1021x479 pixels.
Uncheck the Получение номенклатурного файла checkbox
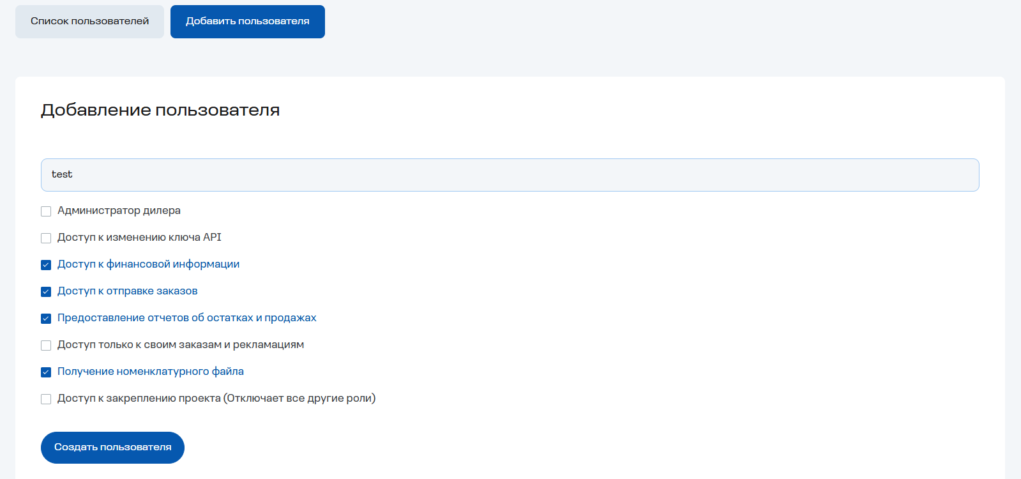click(x=46, y=372)
